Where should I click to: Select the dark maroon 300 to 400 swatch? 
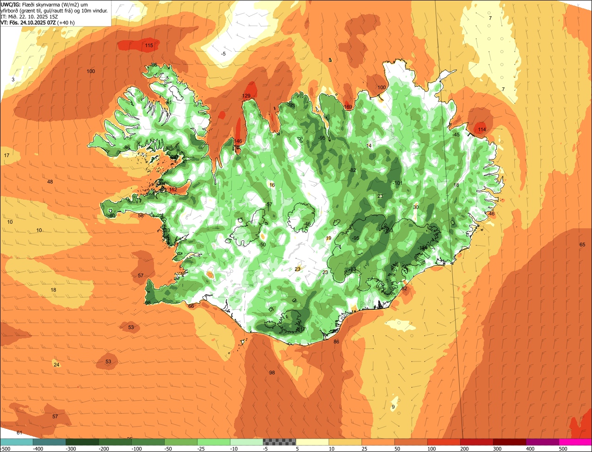click(x=509, y=442)
